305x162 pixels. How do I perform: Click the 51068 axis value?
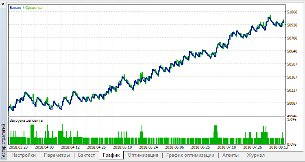tap(292, 12)
